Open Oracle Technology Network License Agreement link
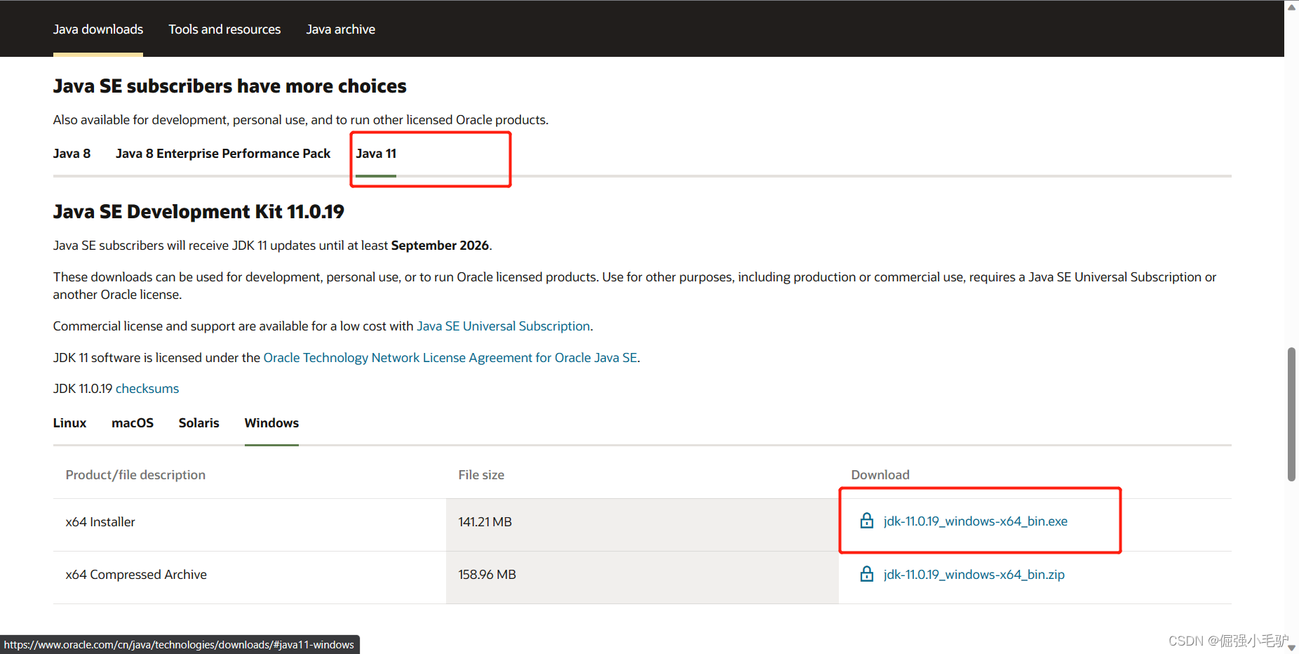1299x654 pixels. tap(450, 358)
